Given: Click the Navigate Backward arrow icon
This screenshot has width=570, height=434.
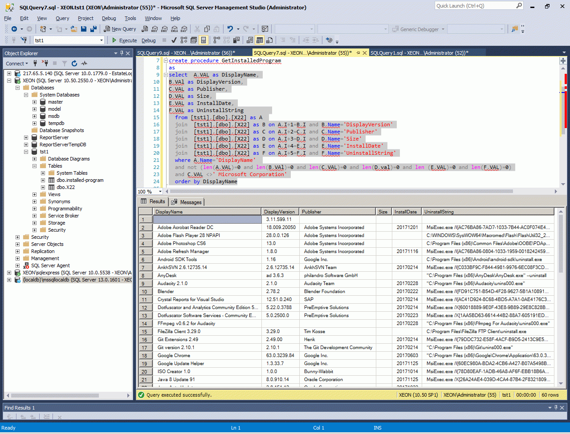Looking at the screenshot, I should coord(14,29).
